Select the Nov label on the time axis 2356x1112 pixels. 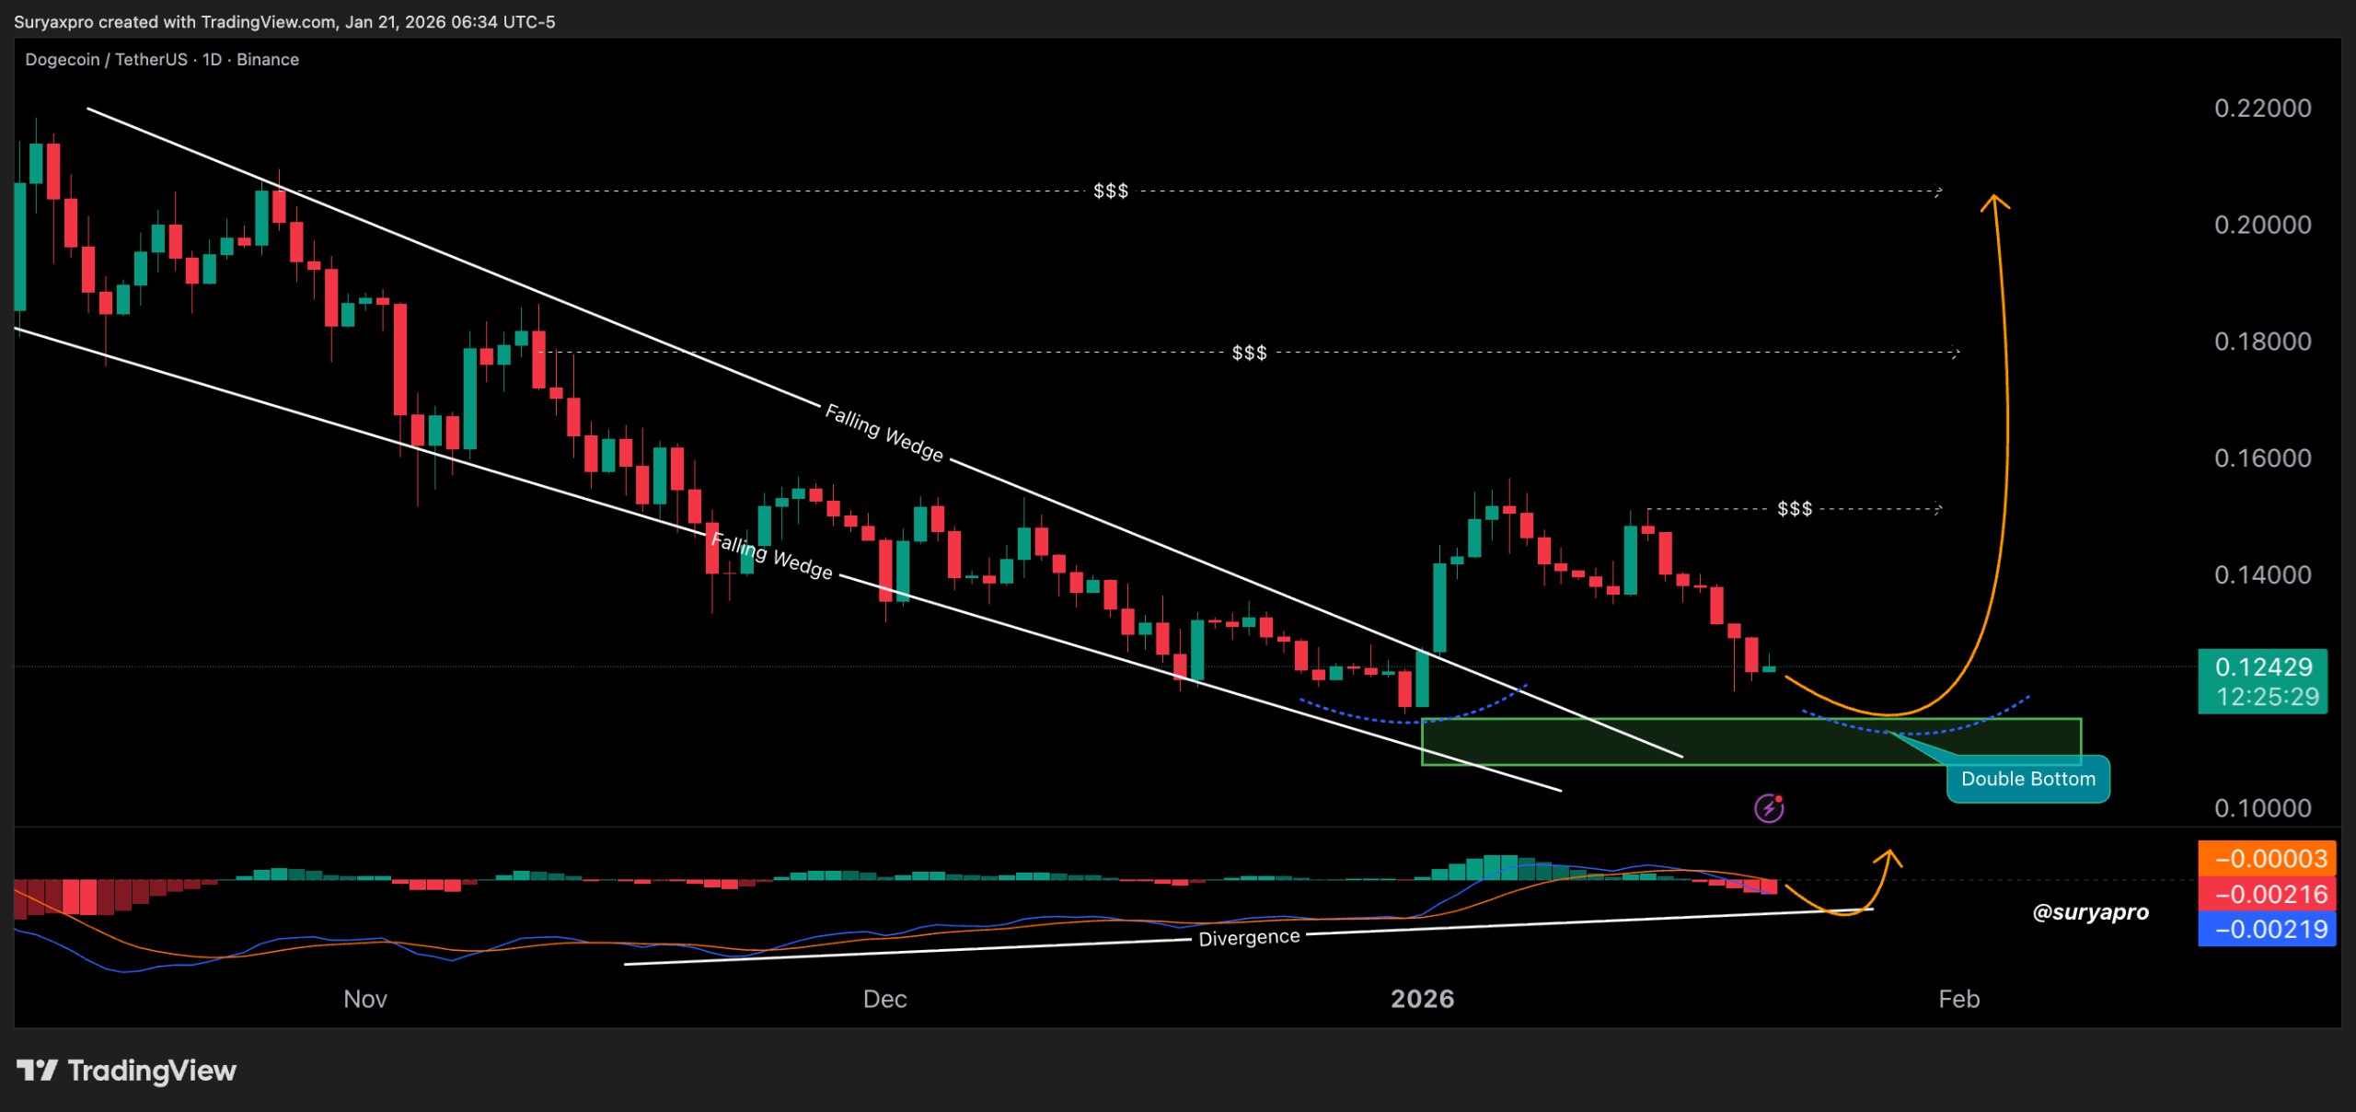364,999
